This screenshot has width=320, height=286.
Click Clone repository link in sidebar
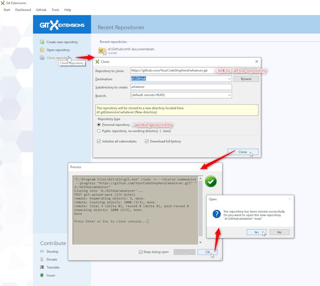tap(57, 58)
